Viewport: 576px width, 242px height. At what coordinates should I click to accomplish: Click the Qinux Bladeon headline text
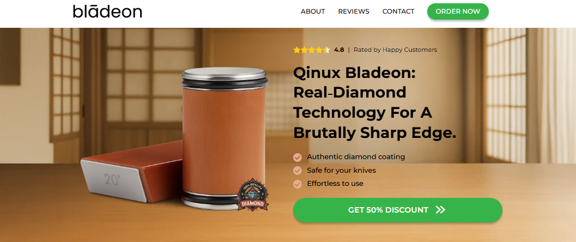[x=375, y=104]
